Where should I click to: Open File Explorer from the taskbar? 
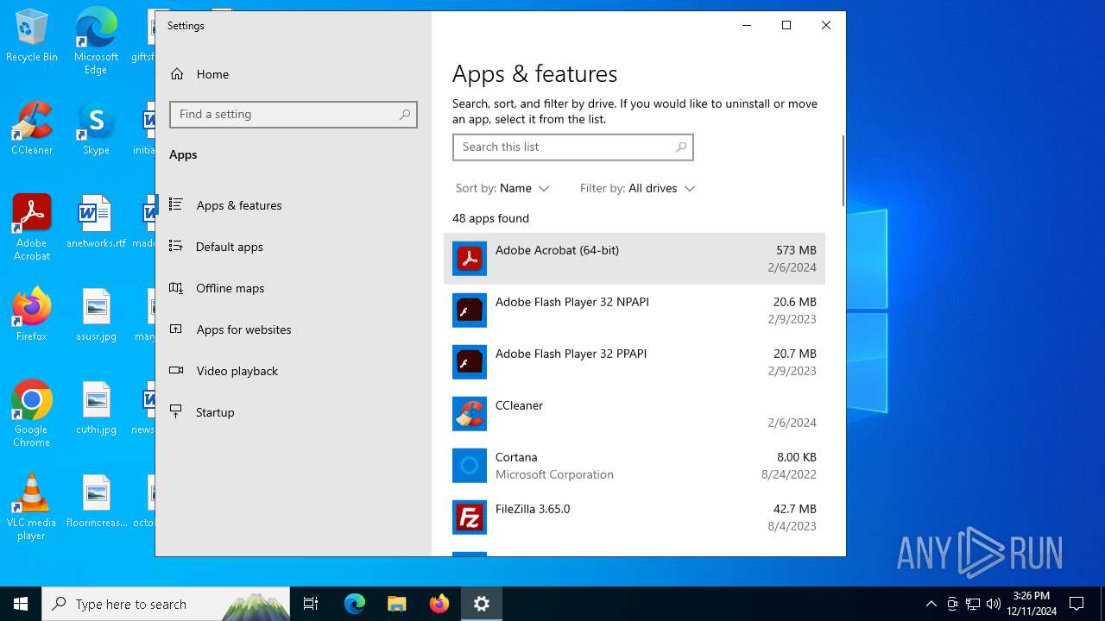click(396, 604)
